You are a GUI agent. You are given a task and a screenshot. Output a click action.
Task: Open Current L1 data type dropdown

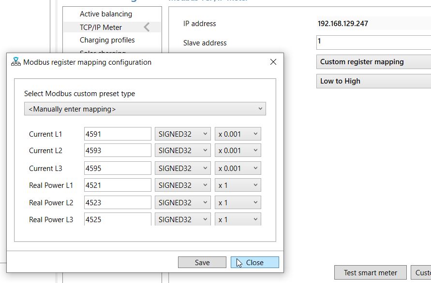click(x=182, y=134)
